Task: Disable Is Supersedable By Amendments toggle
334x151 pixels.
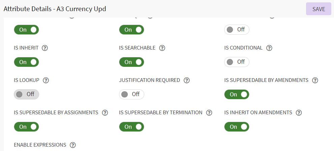Action: click(x=237, y=94)
